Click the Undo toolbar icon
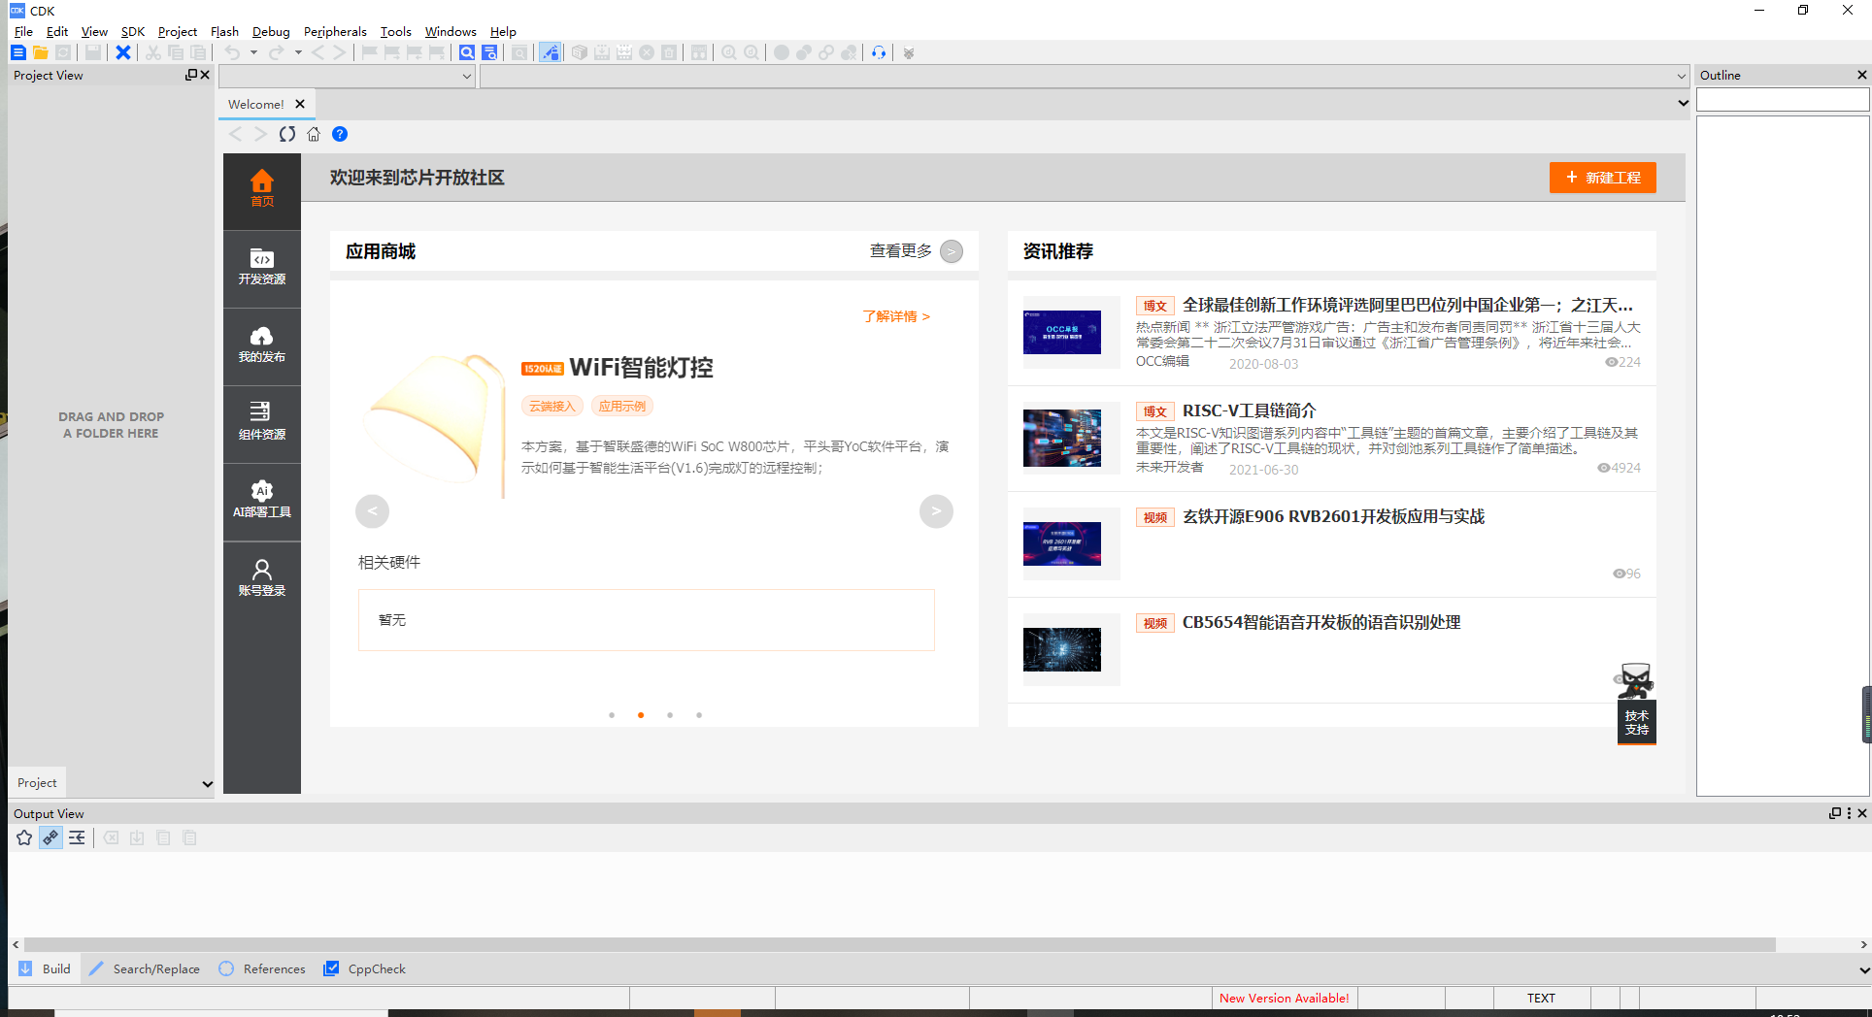The width and height of the screenshot is (1872, 1017). 234,52
